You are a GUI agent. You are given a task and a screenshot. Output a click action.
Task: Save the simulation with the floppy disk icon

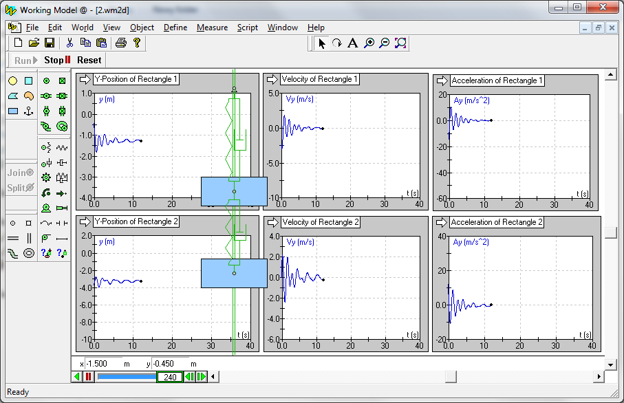pyautogui.click(x=50, y=43)
